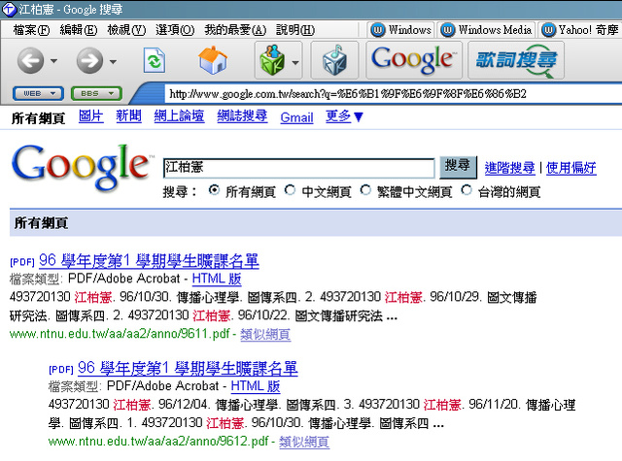The width and height of the screenshot is (622, 461).
Task: Open the 檔案(F) menu
Action: [31, 30]
